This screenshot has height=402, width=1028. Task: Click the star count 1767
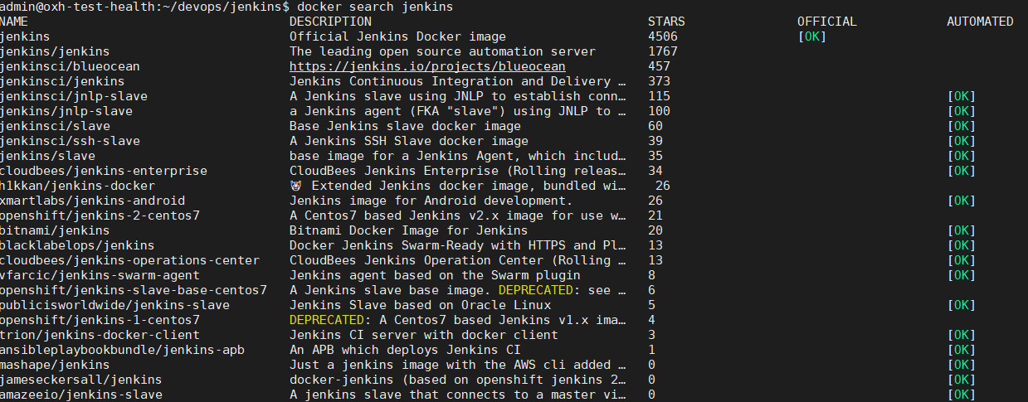coord(663,51)
